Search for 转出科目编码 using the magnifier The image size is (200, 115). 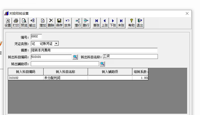point(75,57)
